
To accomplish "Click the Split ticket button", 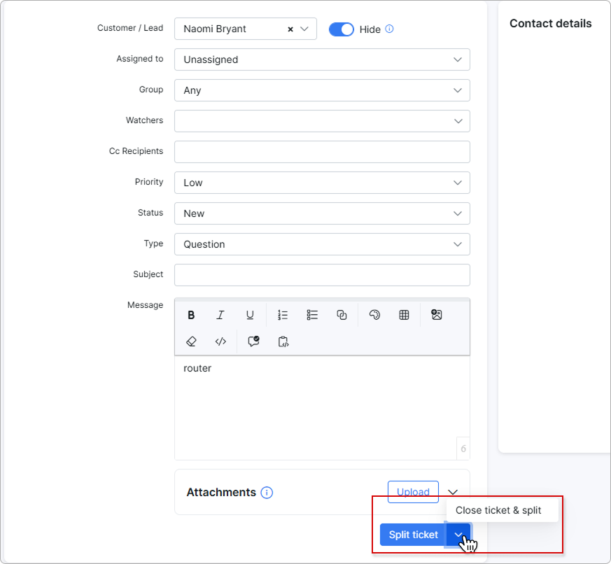I will [414, 535].
